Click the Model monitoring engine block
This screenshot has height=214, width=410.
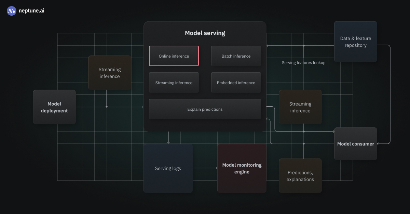(242, 168)
